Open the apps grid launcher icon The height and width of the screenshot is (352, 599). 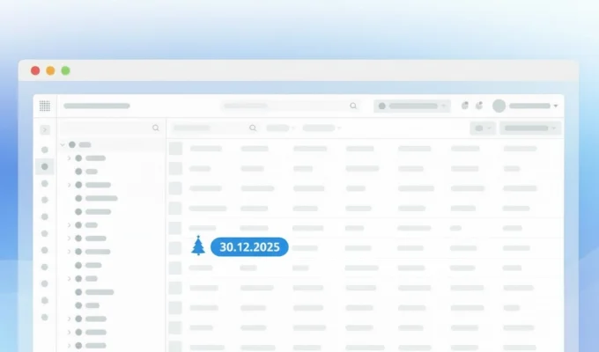coord(45,106)
